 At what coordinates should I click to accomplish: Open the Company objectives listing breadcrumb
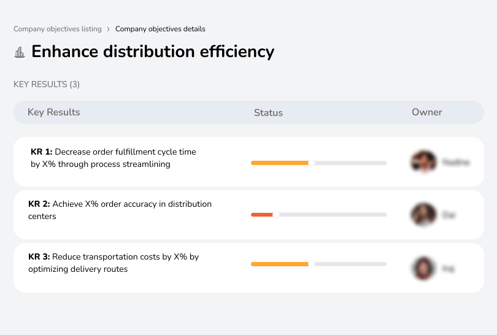pos(58,29)
